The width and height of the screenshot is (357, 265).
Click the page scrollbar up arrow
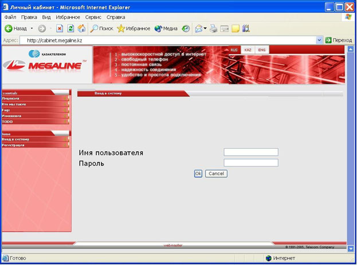point(351,49)
